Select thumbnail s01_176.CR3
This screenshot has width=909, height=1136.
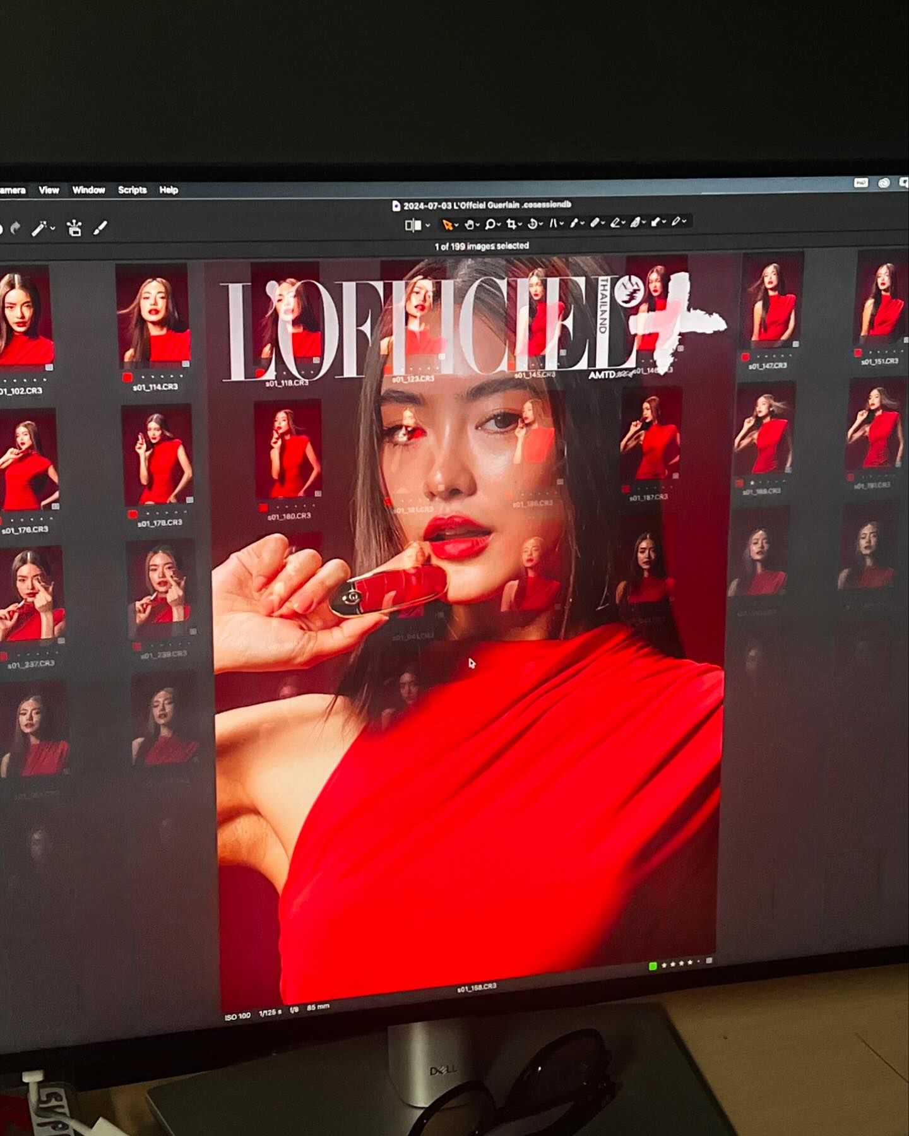(29, 459)
